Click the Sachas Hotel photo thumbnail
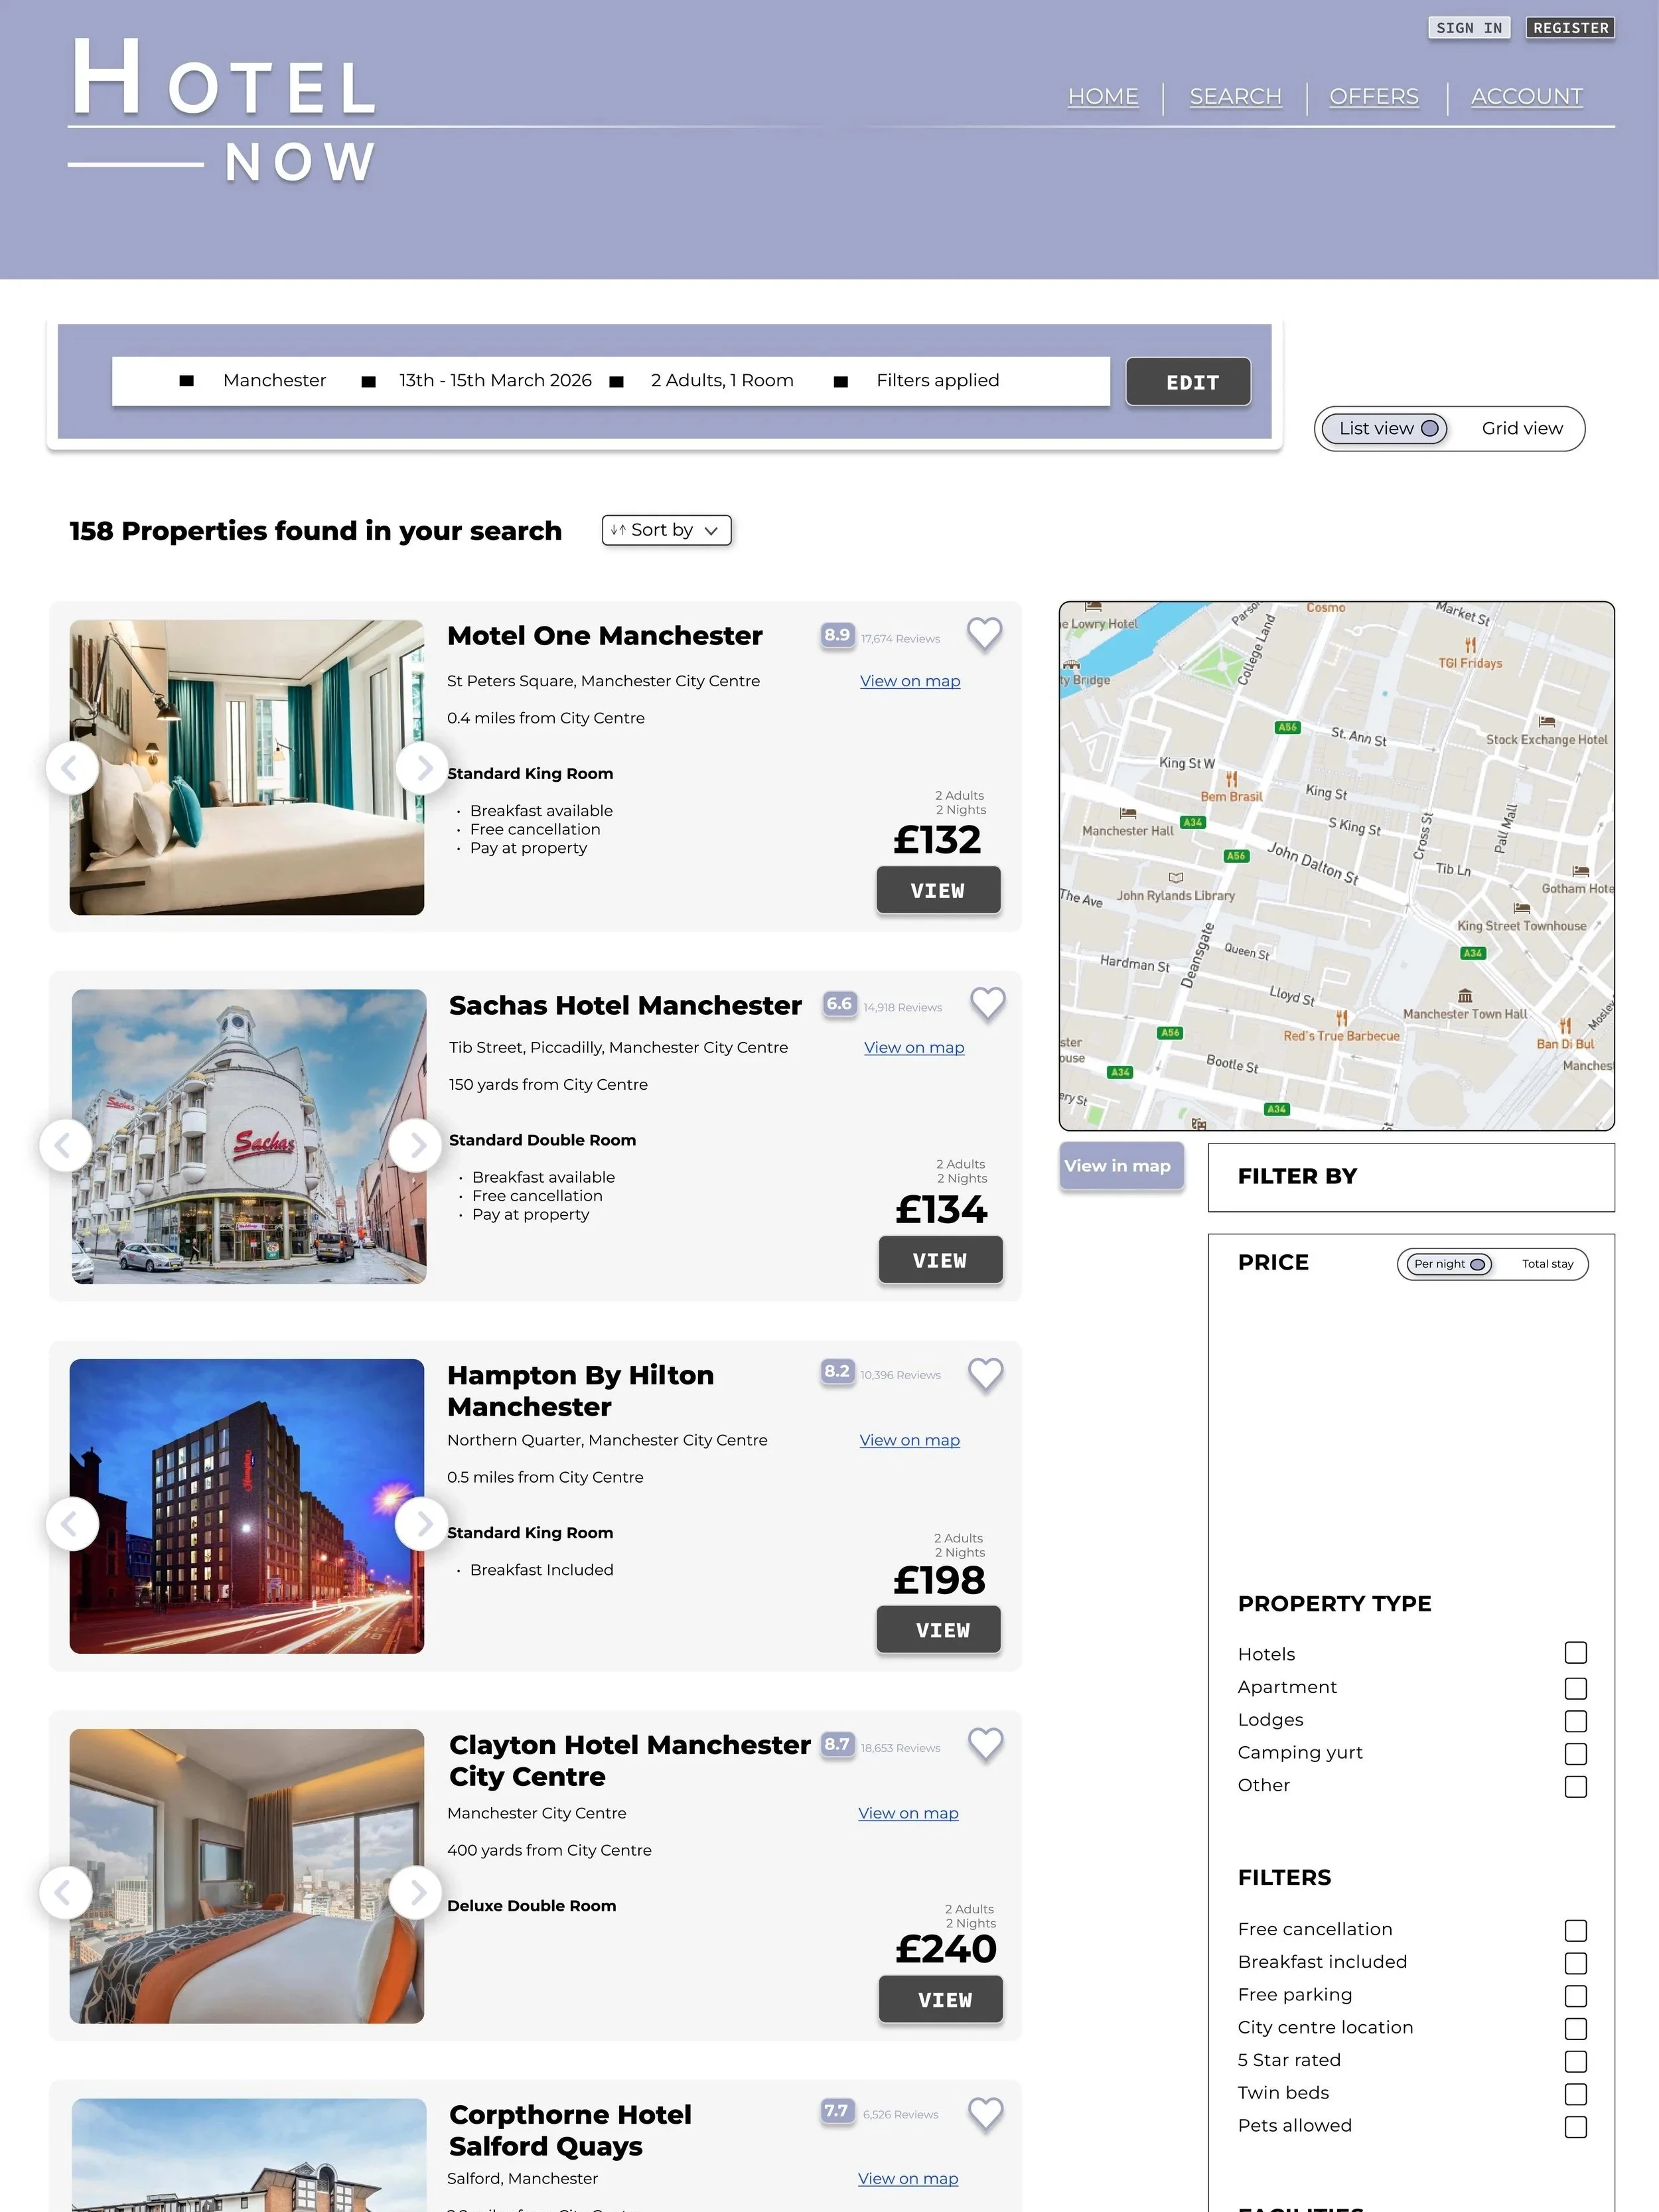The image size is (1659, 2212). 249,1137
